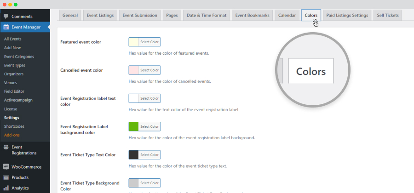Viewport: 414px width, 193px height.
Task: Click Select Color for Featured event color
Action: (x=149, y=42)
